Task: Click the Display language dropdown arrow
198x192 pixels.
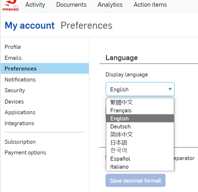Action: 170,89
